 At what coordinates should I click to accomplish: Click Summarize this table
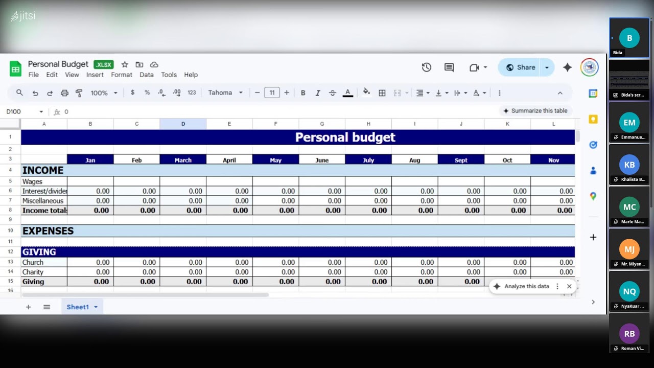click(535, 111)
